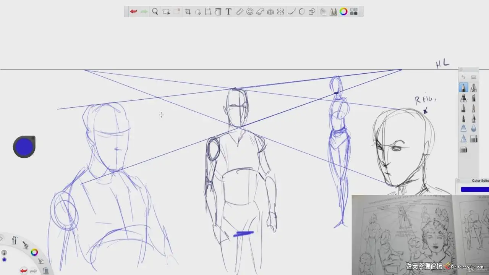Image resolution: width=489 pixels, height=275 pixels.
Task: Click the Redo arrow in the lagoon
Action: tap(34, 271)
